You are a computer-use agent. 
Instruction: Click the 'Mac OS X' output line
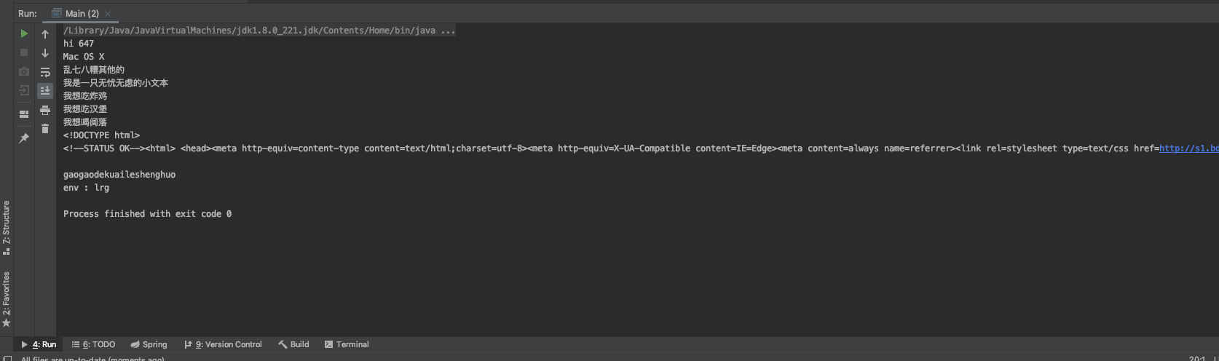pos(84,57)
